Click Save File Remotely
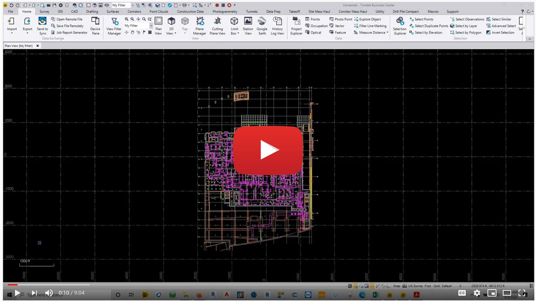Image resolution: width=536 pixels, height=301 pixels. [x=67, y=26]
